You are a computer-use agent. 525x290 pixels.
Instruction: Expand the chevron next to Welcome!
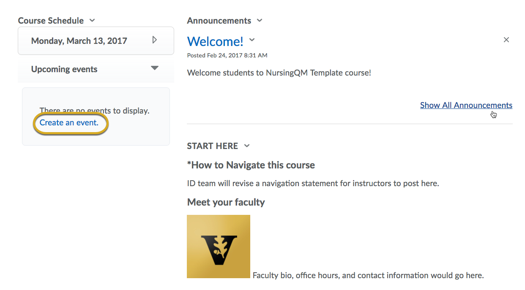pos(252,40)
